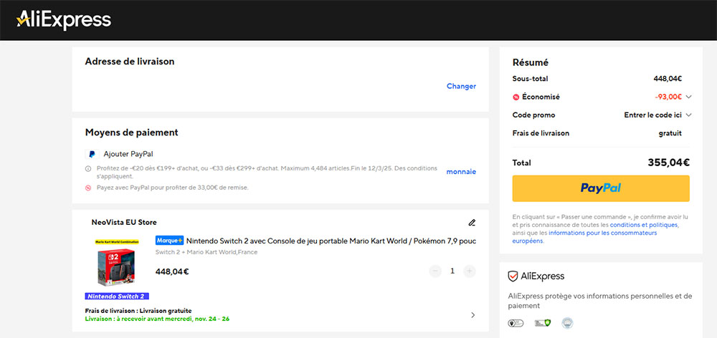Click the PayPal icon beside Ajouter PayPal
The height and width of the screenshot is (338, 717).
click(x=92, y=154)
